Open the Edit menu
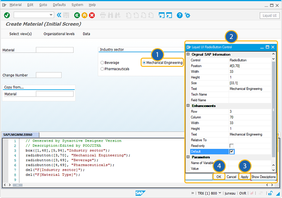Viewport: 282px width, 198px height. click(x=30, y=5)
